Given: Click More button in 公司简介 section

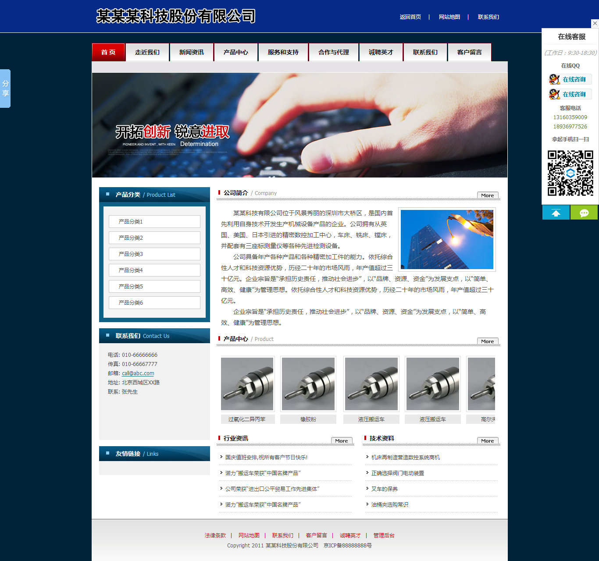Looking at the screenshot, I should pyautogui.click(x=487, y=195).
